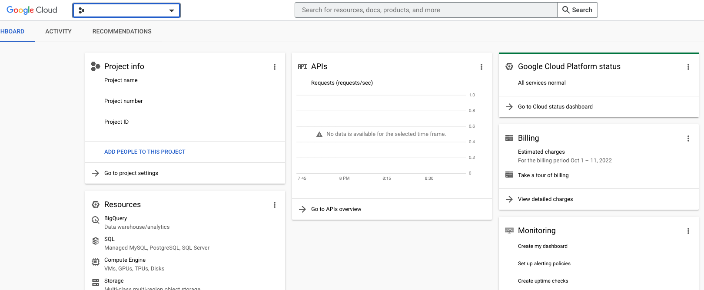Screen dimensions: 704x290
Task: Open View detailed charges link
Action: click(x=545, y=199)
